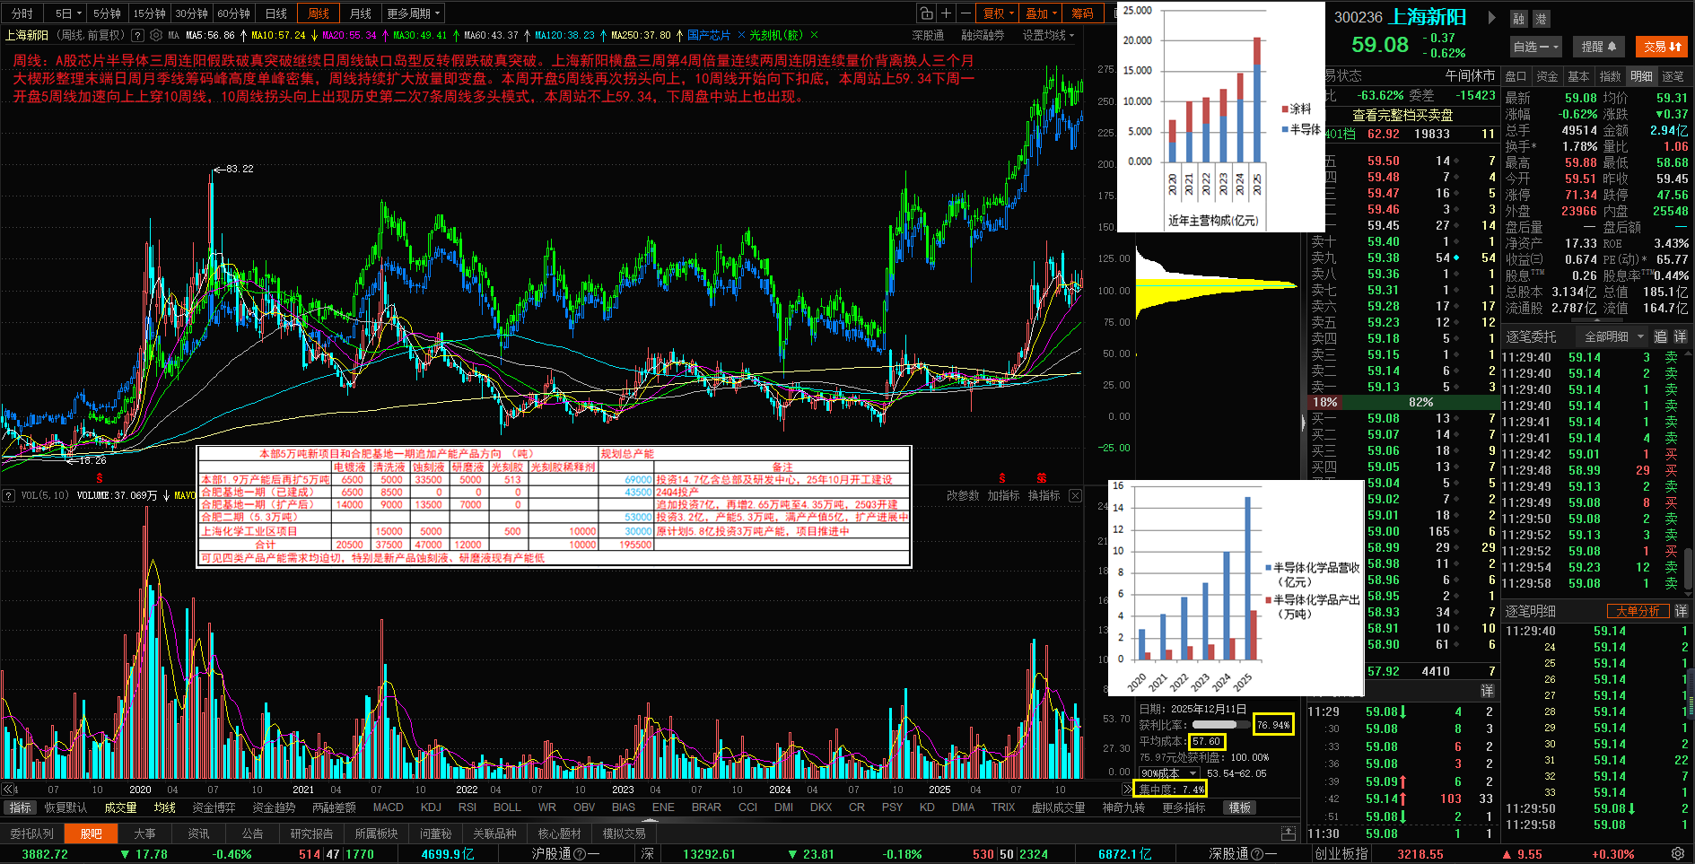Viewport: 1695px width, 864px height.
Task: Toggle the 均线 moving average indicator
Action: [x=165, y=807]
